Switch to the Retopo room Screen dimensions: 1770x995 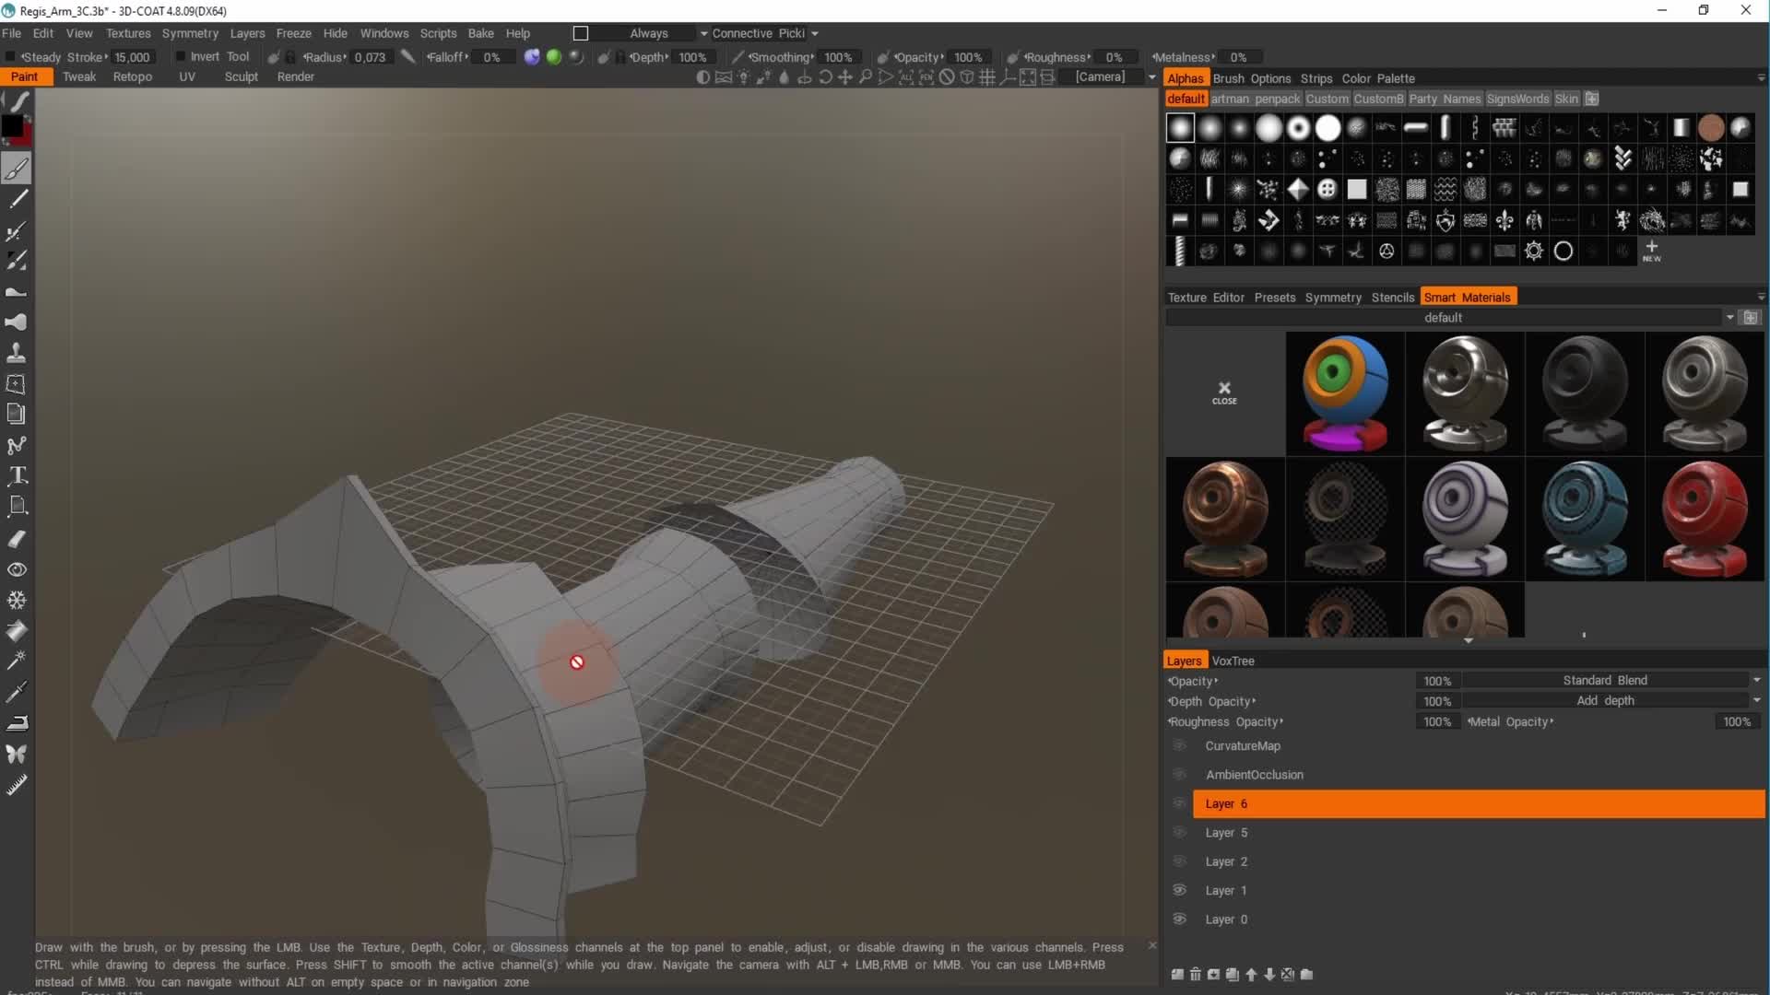[x=132, y=76]
